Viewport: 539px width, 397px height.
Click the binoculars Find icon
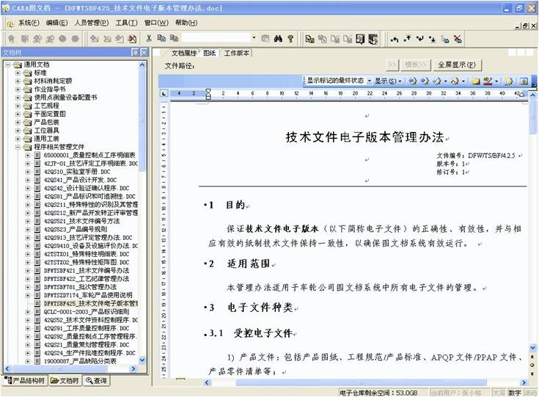point(277,37)
